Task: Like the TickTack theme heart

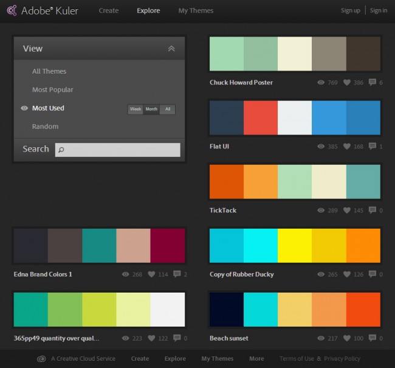Action: (347, 210)
